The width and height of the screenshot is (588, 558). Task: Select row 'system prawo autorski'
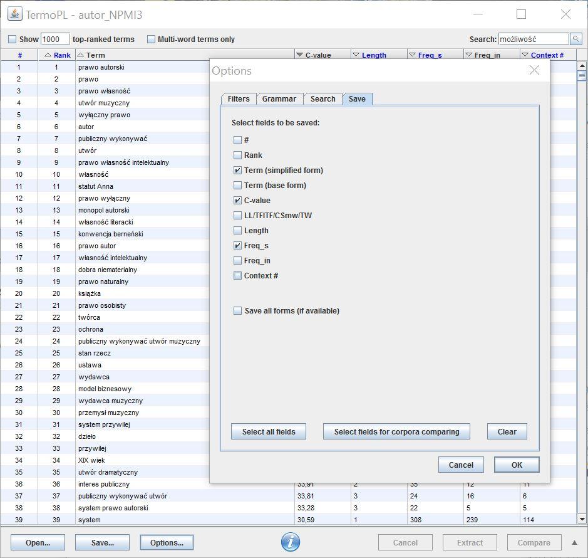(x=288, y=508)
